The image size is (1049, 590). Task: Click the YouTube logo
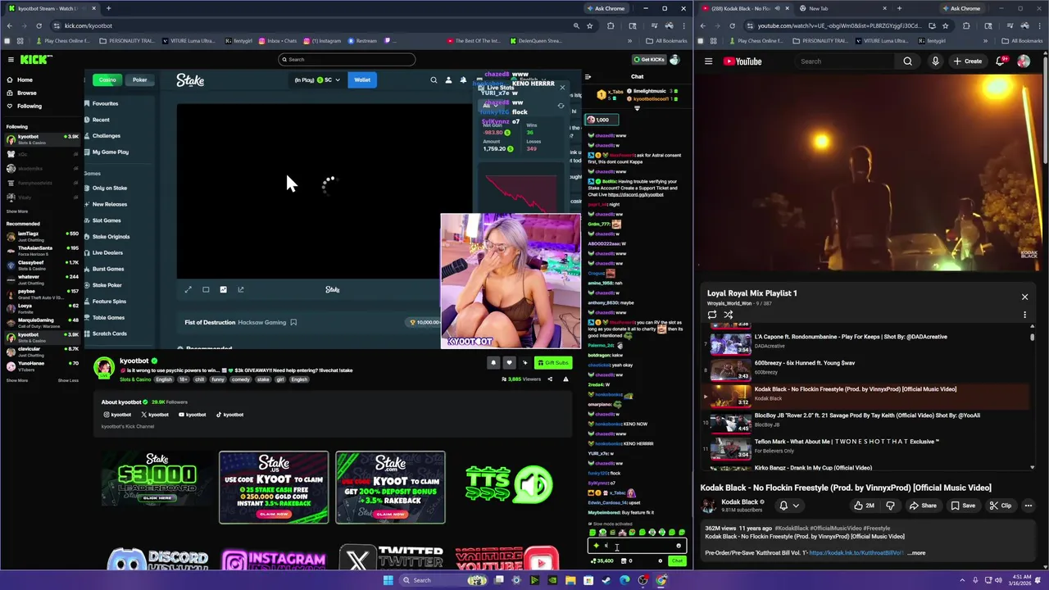[x=742, y=61]
